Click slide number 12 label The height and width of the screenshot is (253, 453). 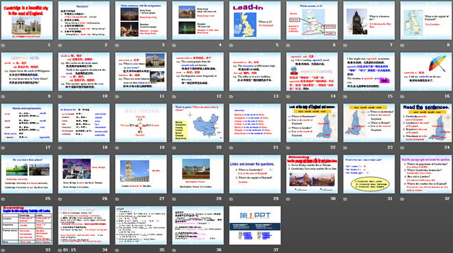[x=219, y=97]
